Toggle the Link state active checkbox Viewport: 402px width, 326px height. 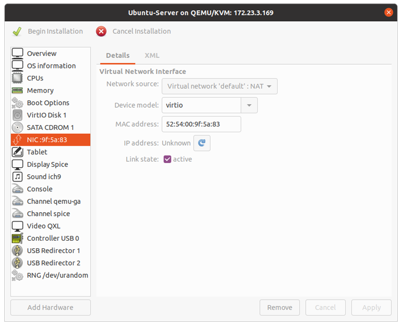pyautogui.click(x=167, y=159)
